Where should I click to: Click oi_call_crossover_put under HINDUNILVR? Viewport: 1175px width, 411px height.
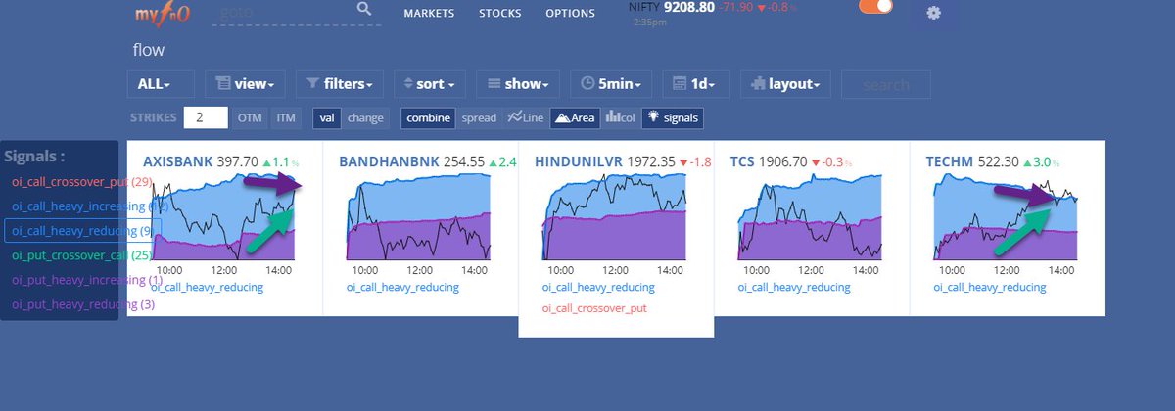(593, 308)
